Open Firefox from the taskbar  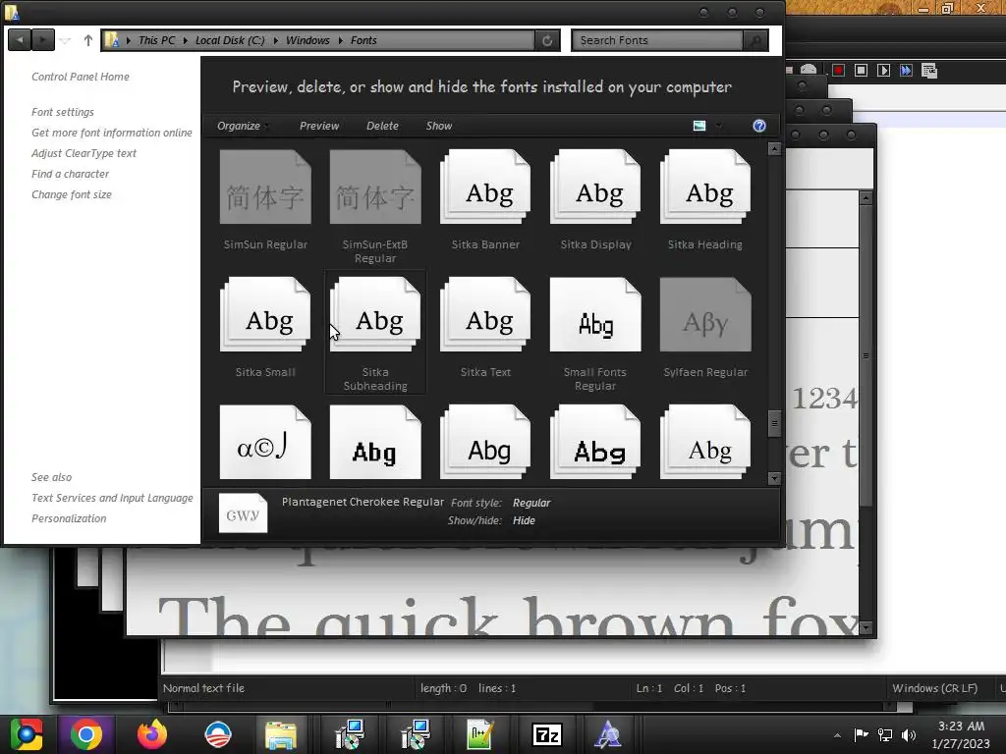tap(151, 734)
